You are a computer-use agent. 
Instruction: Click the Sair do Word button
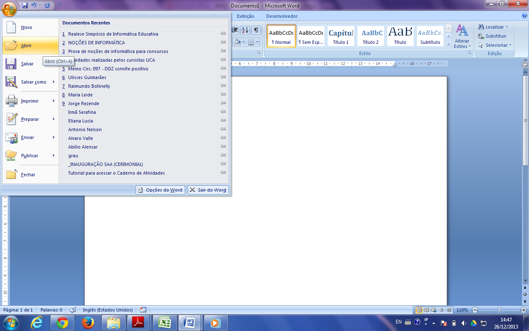pyautogui.click(x=208, y=190)
